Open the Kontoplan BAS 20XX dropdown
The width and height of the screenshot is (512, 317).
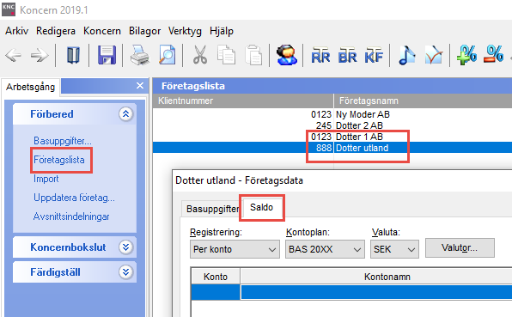[x=325, y=249]
